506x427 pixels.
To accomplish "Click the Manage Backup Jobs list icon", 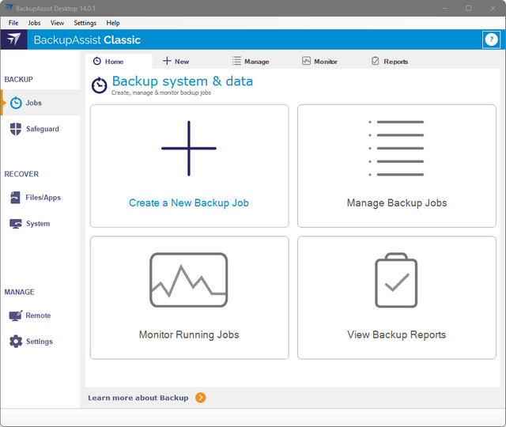I will [396, 149].
